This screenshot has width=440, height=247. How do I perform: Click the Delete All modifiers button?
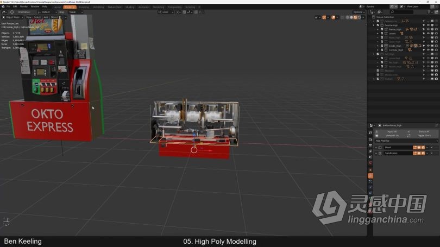point(424,131)
